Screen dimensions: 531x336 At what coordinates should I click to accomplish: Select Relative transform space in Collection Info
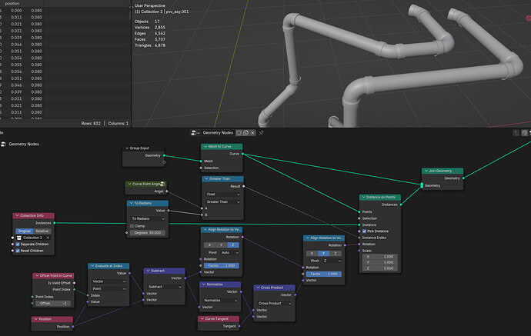click(x=42, y=231)
